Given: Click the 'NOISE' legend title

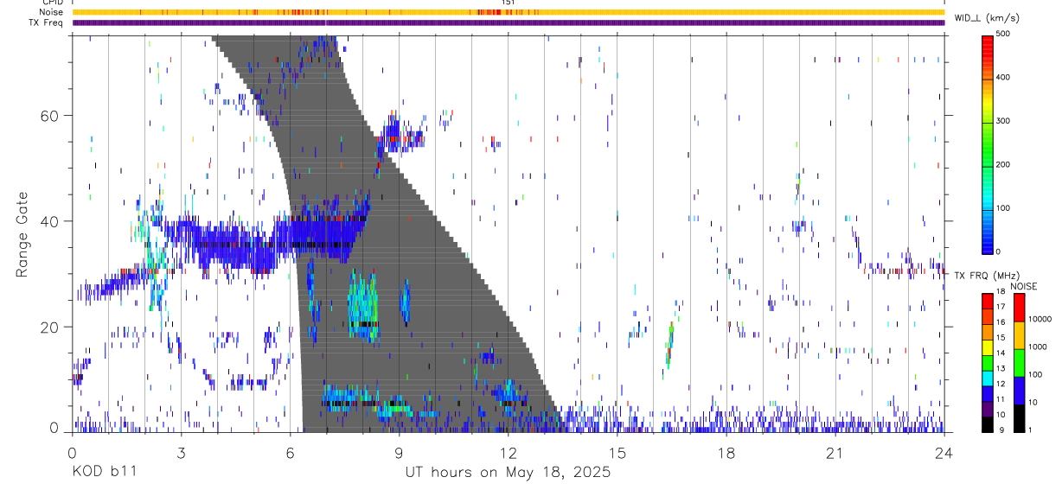Looking at the screenshot, I should pos(1024,286).
